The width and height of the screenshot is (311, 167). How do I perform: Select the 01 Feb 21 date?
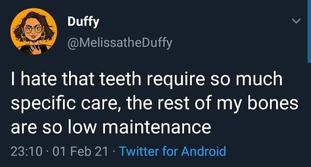point(80,152)
